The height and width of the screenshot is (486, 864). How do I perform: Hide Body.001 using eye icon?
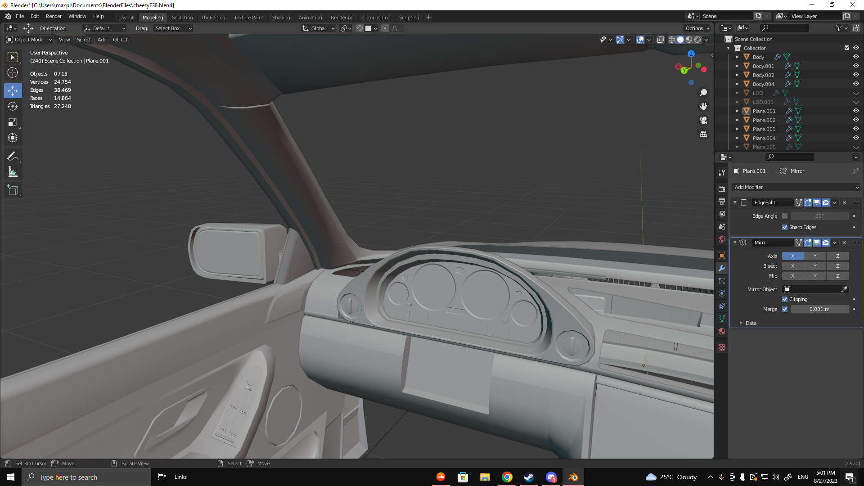coord(855,66)
